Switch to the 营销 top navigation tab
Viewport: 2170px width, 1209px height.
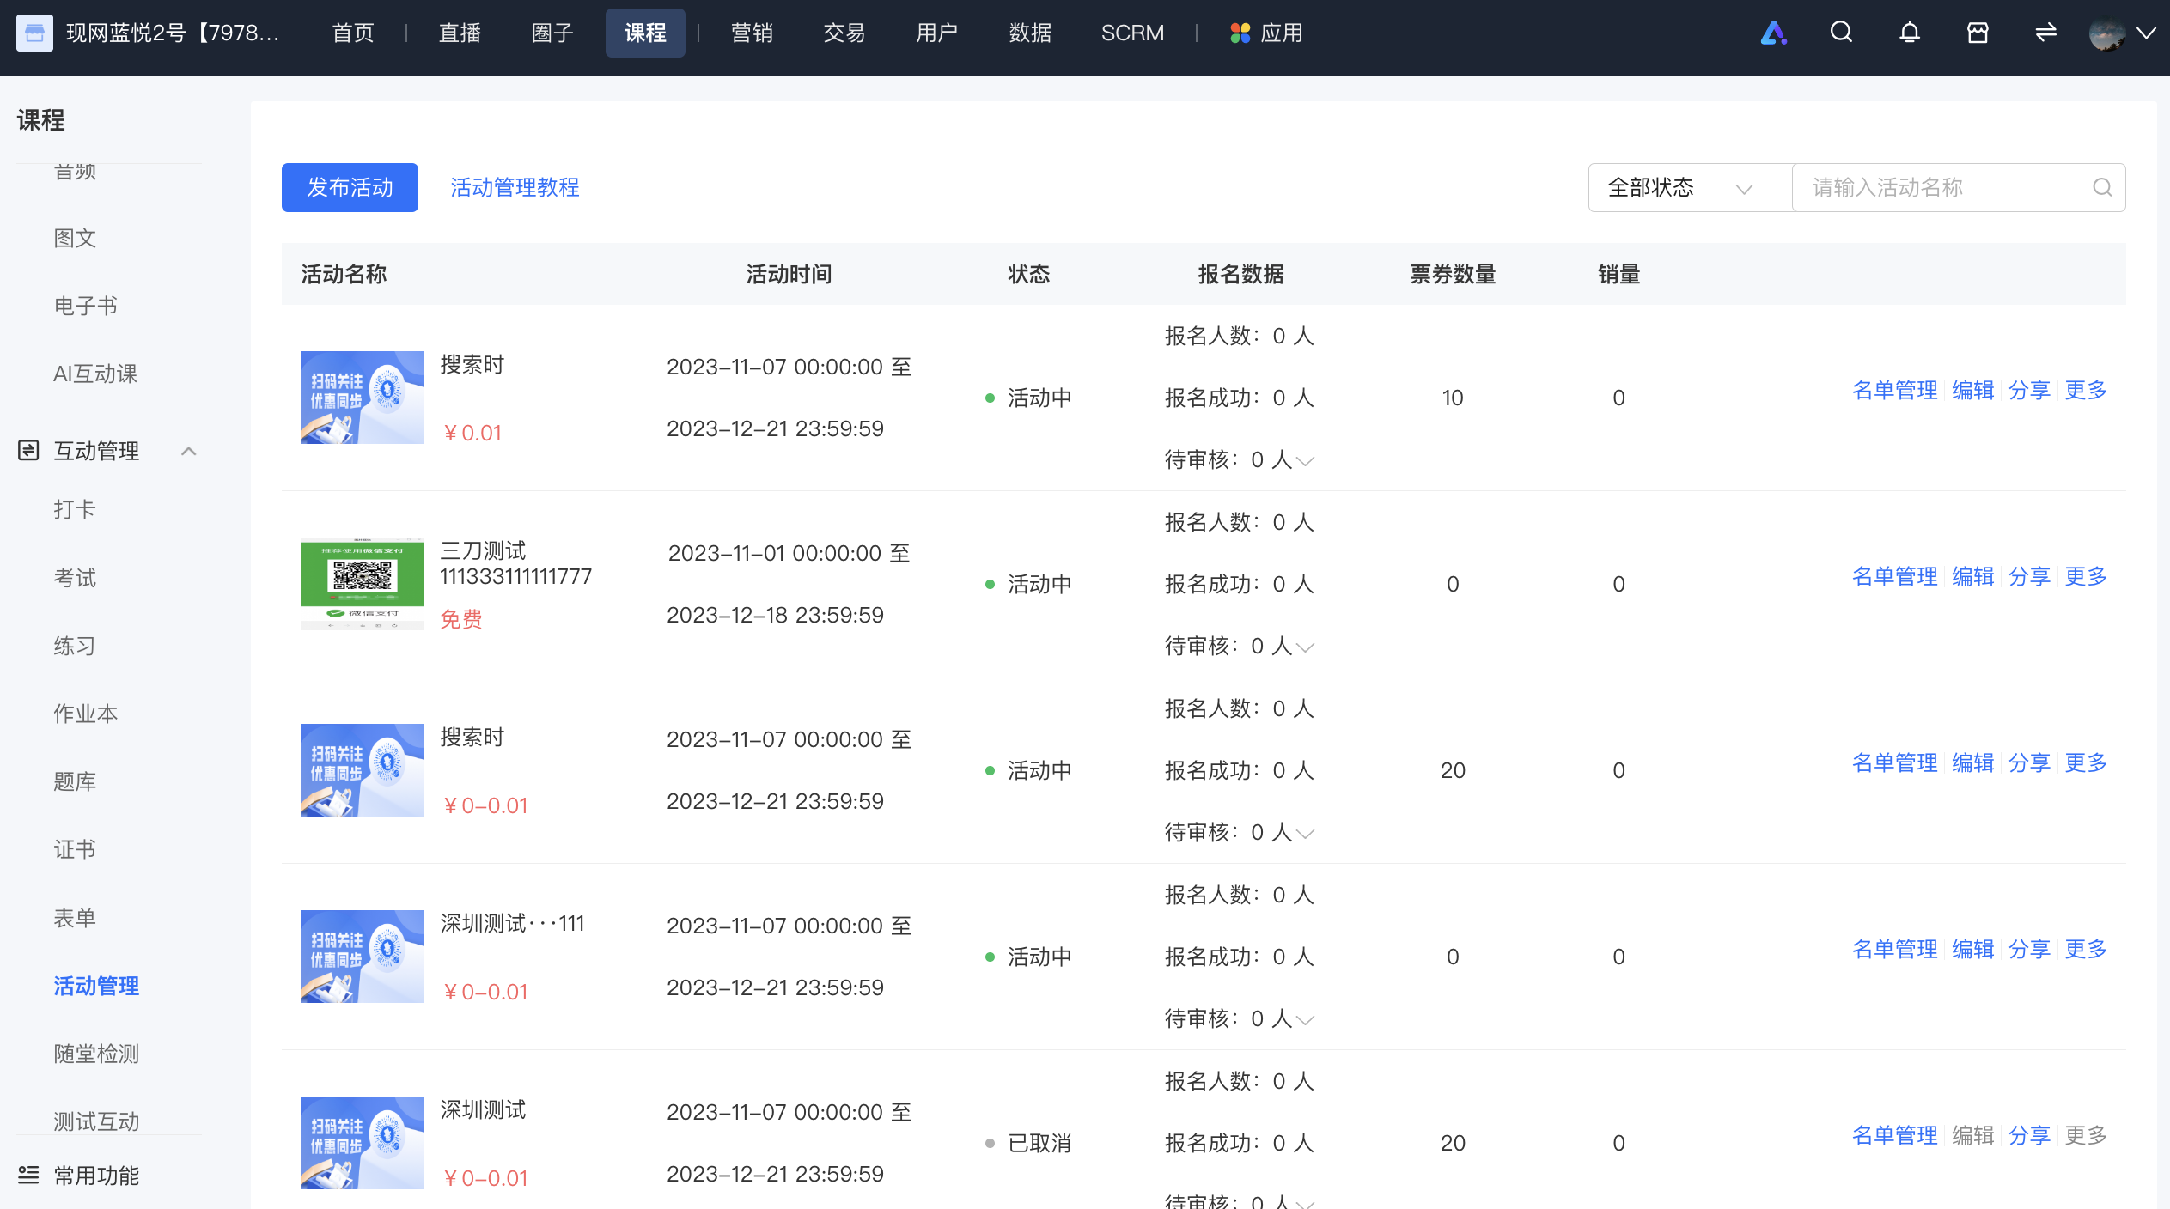point(752,33)
